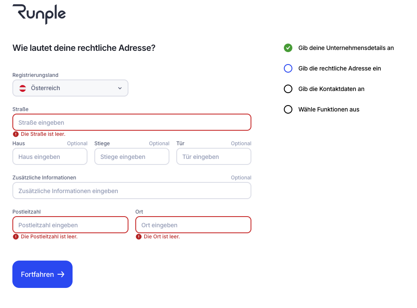Viewport: 417px width, 308px height.
Task: Focus the Stiege input field
Action: [132, 157]
